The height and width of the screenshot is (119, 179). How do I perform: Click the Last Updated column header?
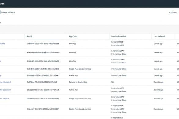pos(159,36)
